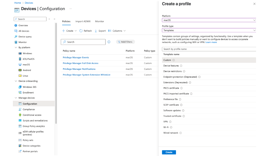Open the Columns dropdown chevron

click(x=125, y=31)
